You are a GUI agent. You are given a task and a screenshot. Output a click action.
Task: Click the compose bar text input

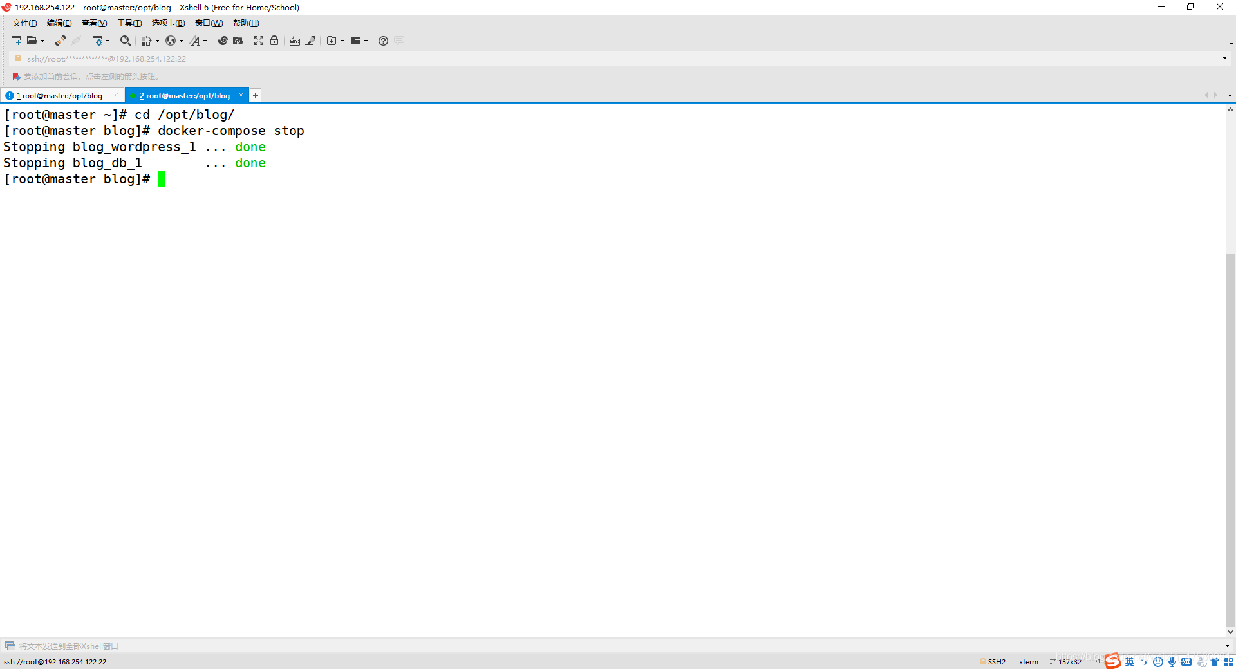(618, 646)
